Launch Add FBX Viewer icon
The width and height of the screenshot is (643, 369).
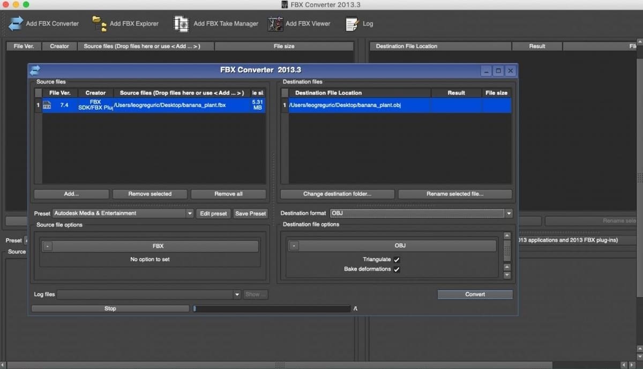point(275,24)
